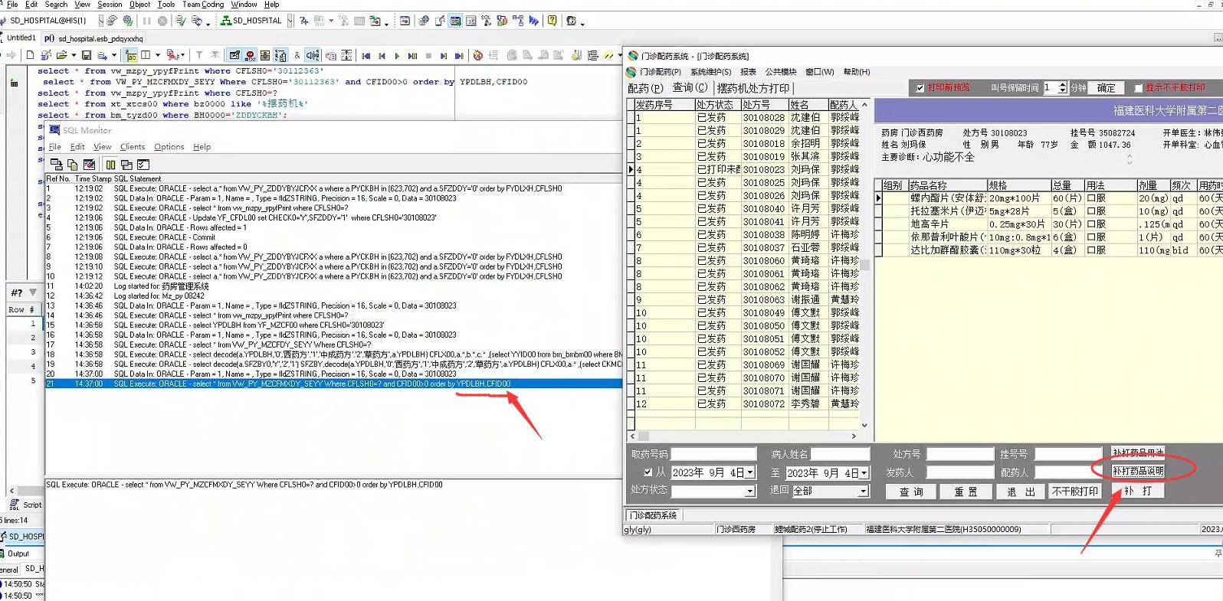Click the SQL Monitor pause icon
Viewport: 1223px width, 601px height.
111,165
